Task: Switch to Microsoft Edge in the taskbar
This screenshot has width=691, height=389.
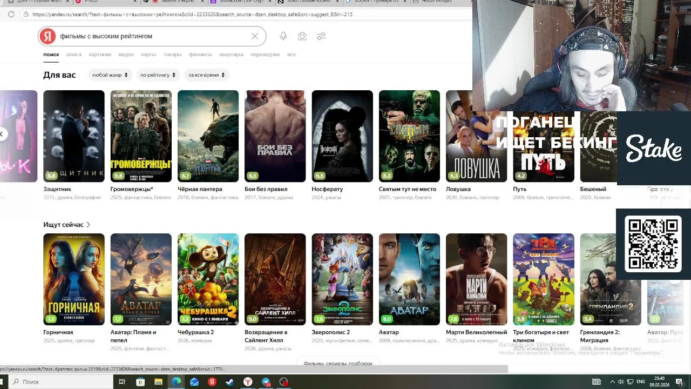Action: 176,382
